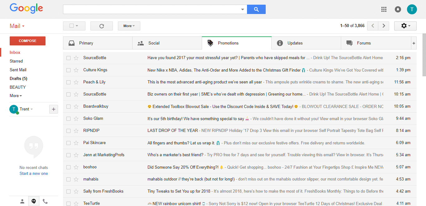Go to the next page of emails
Viewport: 426px width, 206px height.
(384, 26)
